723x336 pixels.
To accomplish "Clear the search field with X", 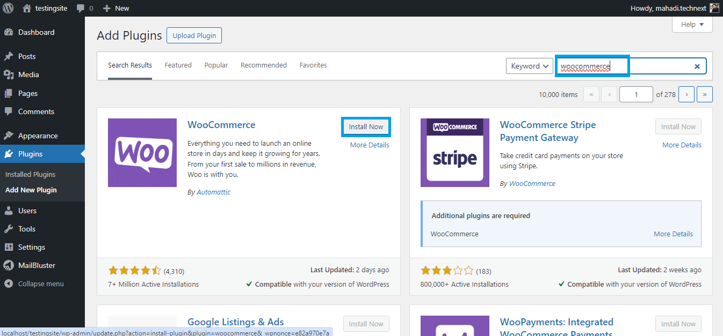I will pos(697,66).
